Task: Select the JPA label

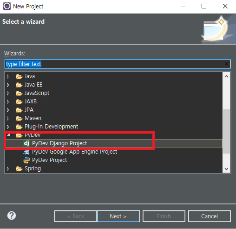Action: [29, 110]
